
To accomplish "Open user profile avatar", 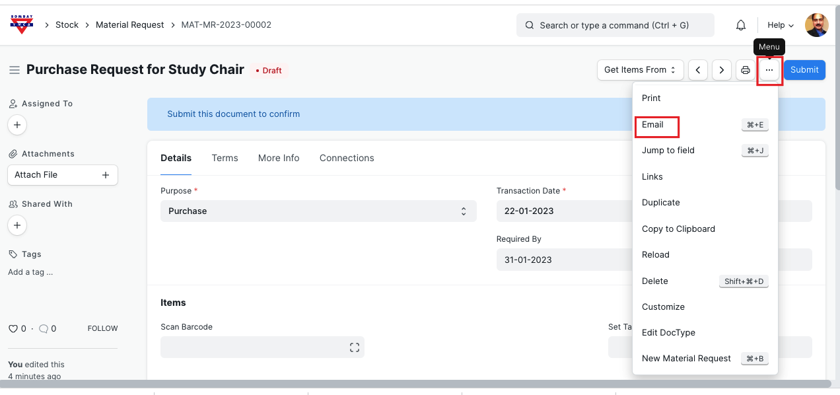I will (x=816, y=25).
